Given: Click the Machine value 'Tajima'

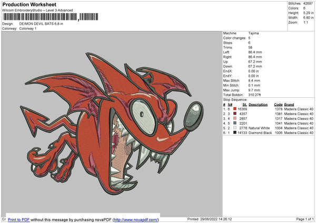Looking at the screenshot, I should [253, 33].
